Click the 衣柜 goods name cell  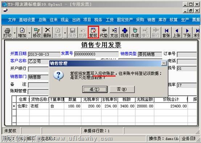tap(39, 106)
